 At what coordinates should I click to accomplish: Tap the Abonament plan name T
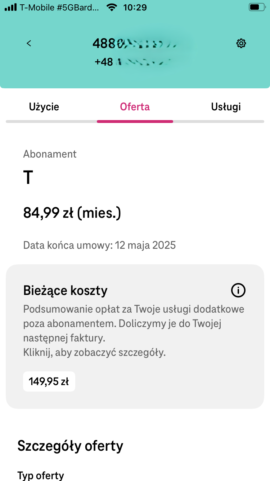[x=28, y=178]
